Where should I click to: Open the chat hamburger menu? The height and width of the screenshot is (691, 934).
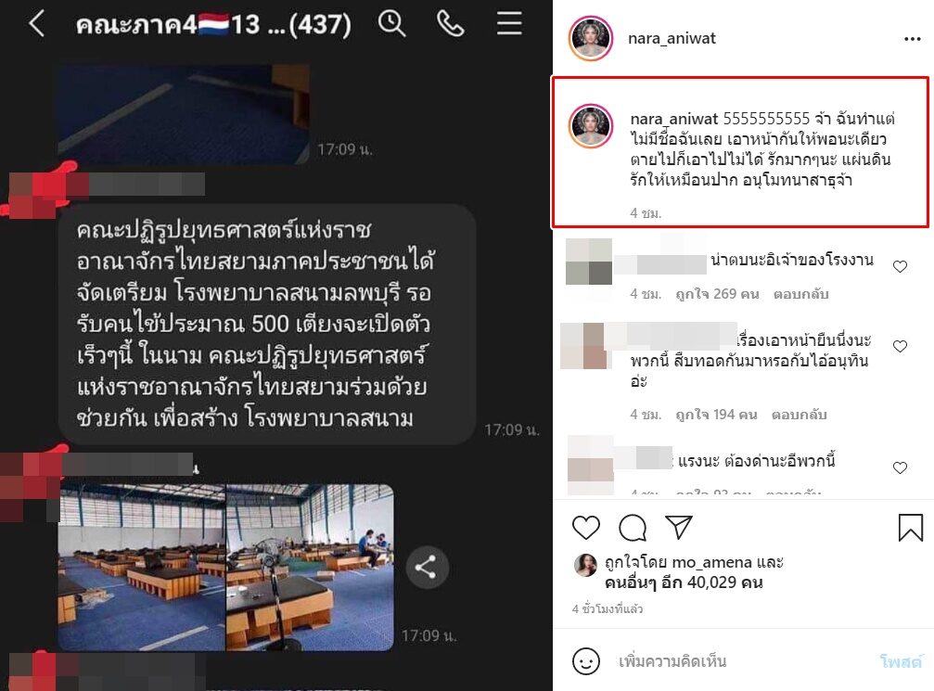pyautogui.click(x=509, y=23)
